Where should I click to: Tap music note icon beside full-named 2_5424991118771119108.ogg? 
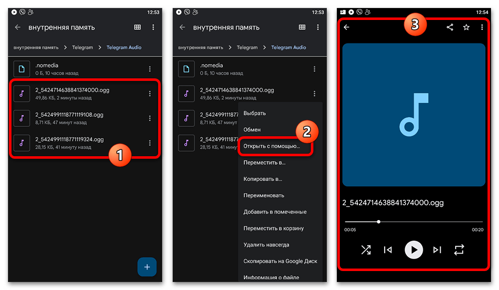[21, 118]
